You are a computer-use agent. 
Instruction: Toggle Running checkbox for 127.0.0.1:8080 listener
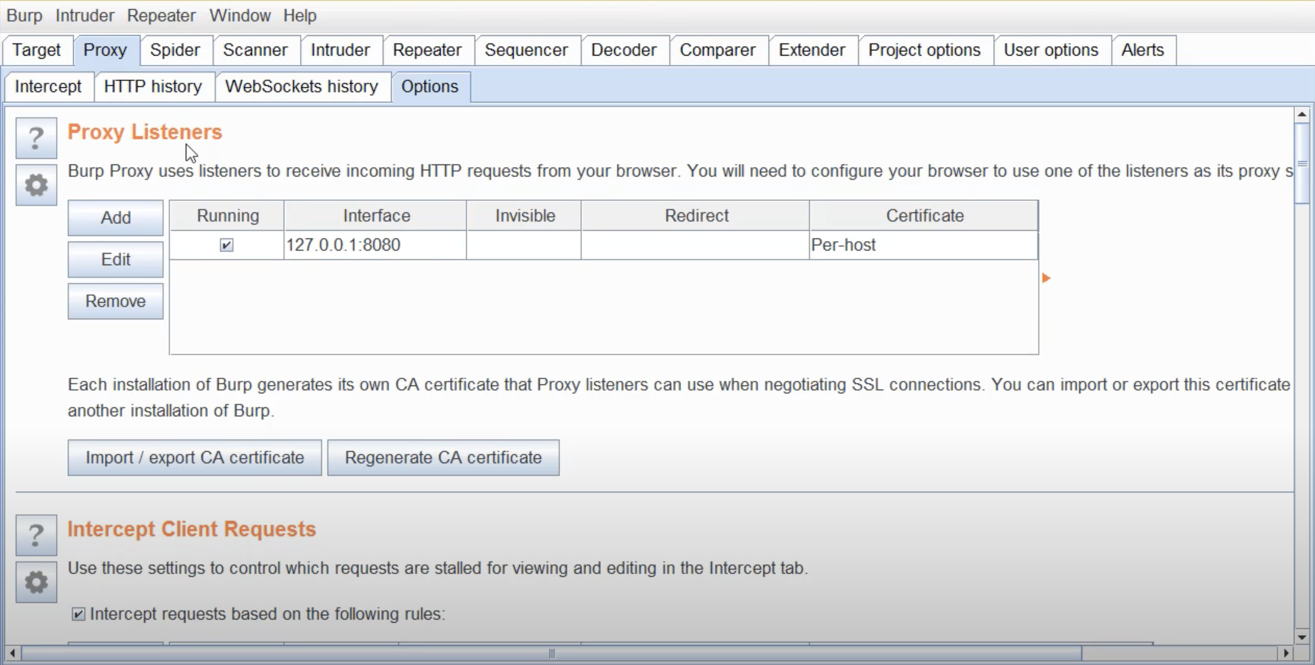point(226,245)
